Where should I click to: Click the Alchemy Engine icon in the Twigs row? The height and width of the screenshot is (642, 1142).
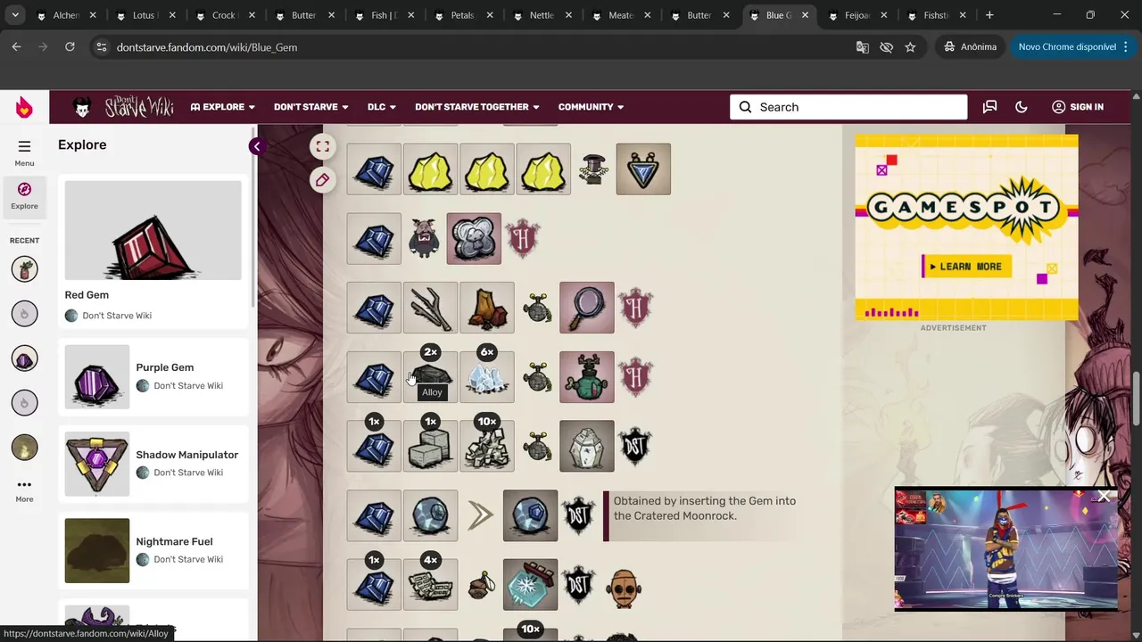click(x=537, y=308)
